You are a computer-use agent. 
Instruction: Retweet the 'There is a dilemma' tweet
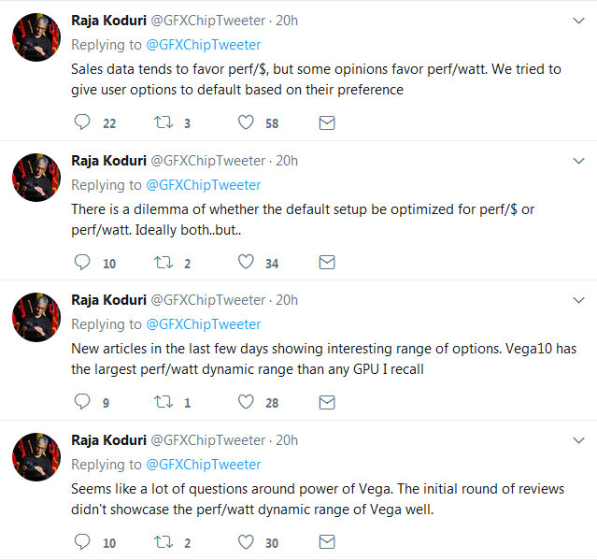164,263
